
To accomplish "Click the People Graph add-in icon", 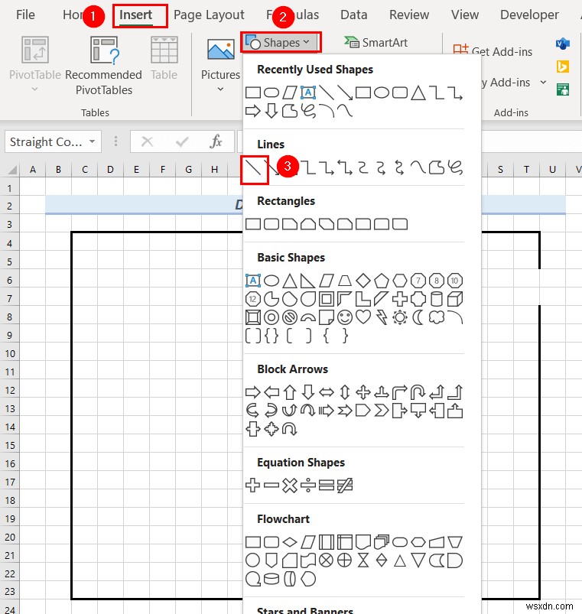I will pos(563,89).
